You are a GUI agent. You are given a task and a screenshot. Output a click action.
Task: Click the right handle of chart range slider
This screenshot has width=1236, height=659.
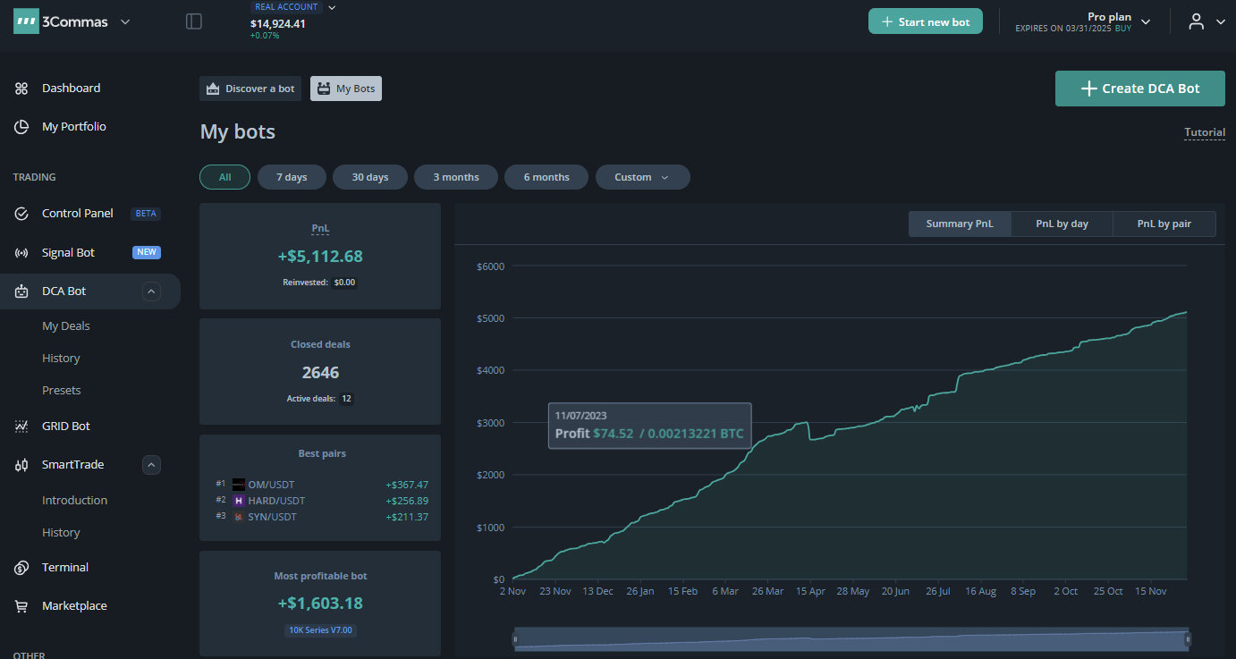(x=1188, y=639)
